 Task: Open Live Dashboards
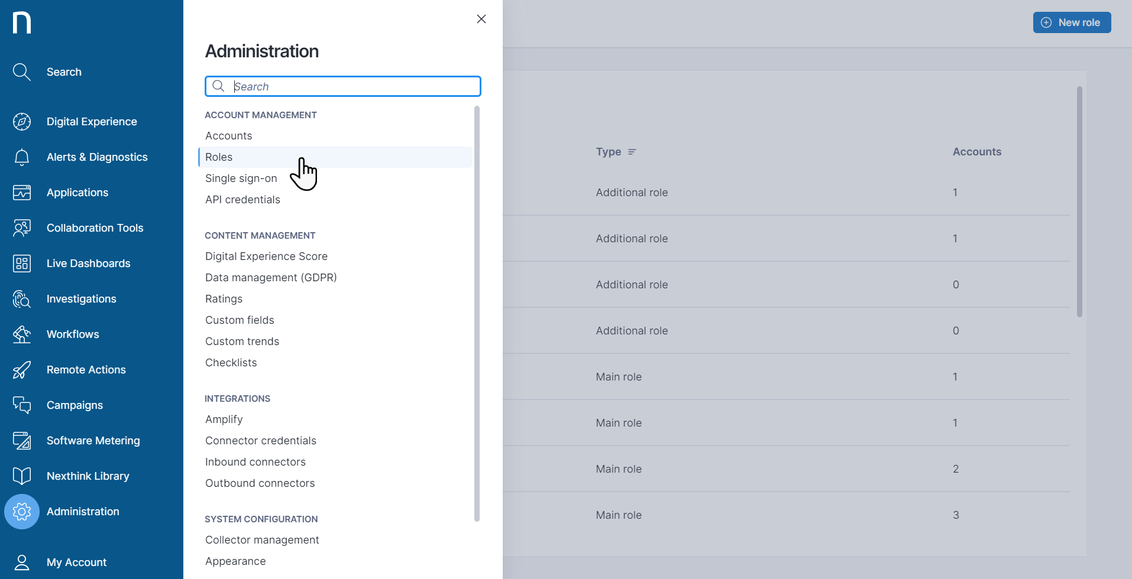89,263
